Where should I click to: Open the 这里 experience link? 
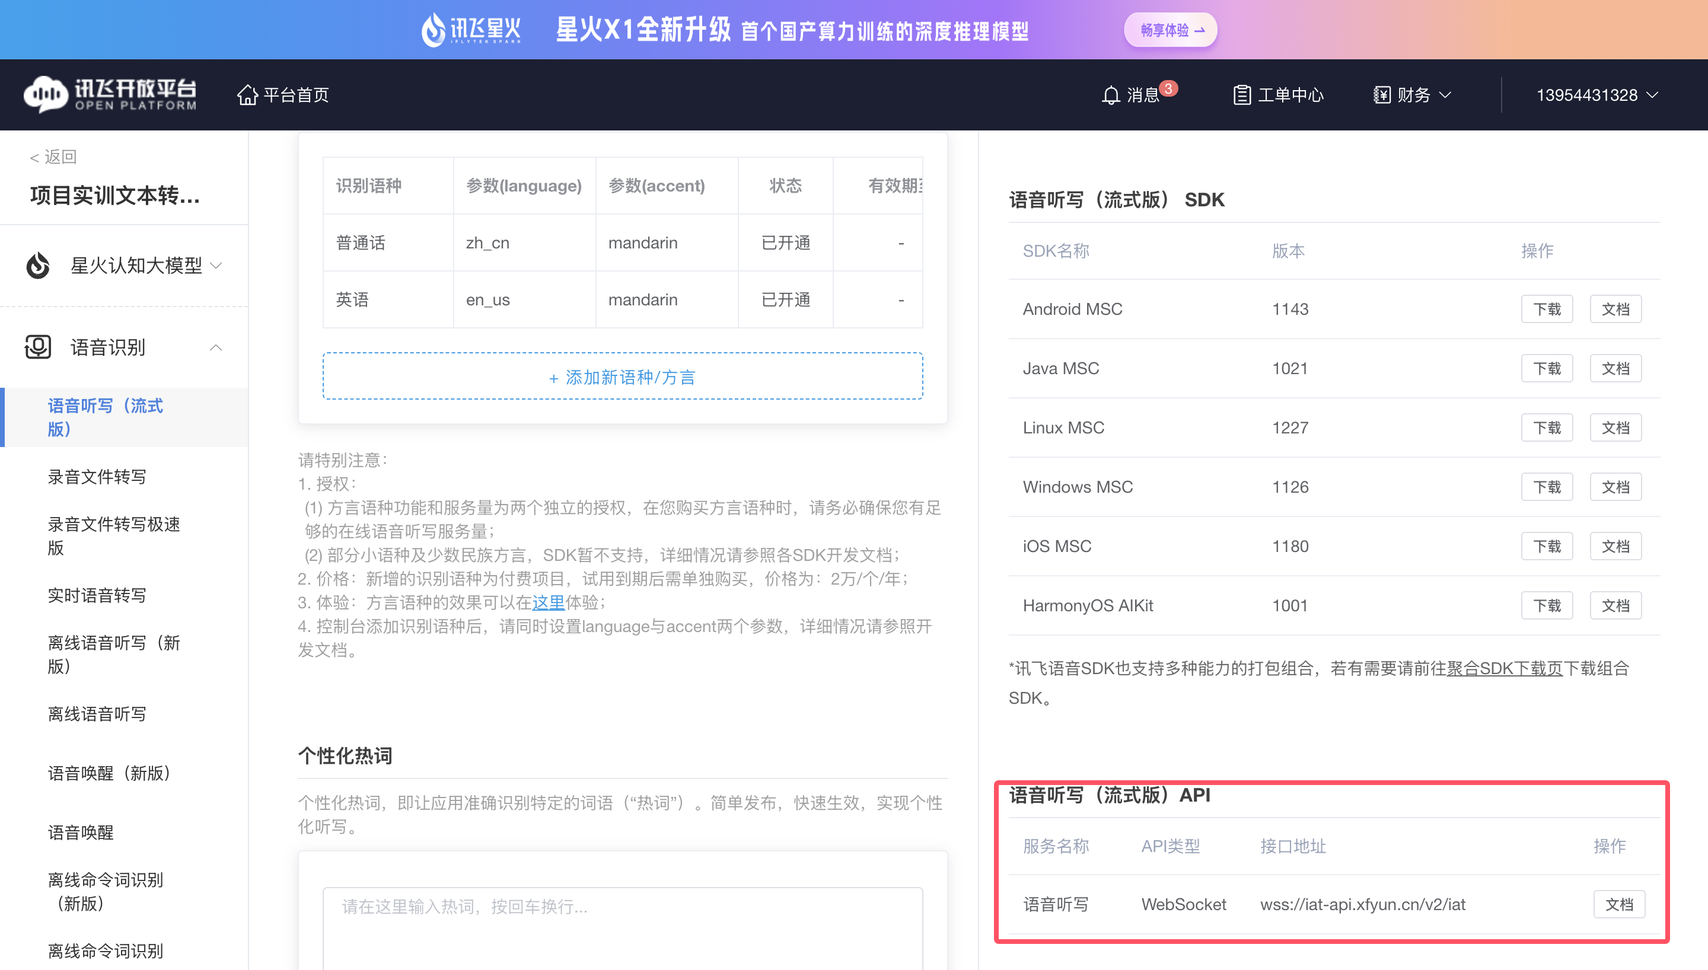click(x=548, y=602)
